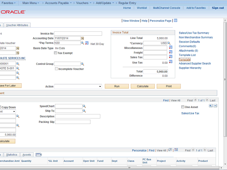This screenshot has width=227, height=170.
Task: Check the Incomplete Voucher box
Action: pos(56,69)
